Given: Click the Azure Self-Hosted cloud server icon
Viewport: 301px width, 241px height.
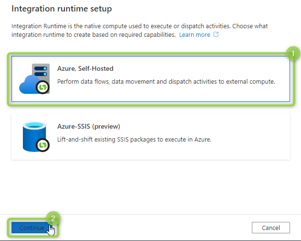Looking at the screenshot, I should tap(34, 79).
